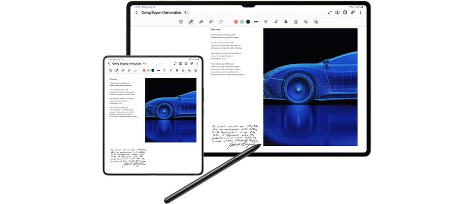Tap the Highlighter tool on the foldable phone
The image size is (466, 204).
(123, 70)
